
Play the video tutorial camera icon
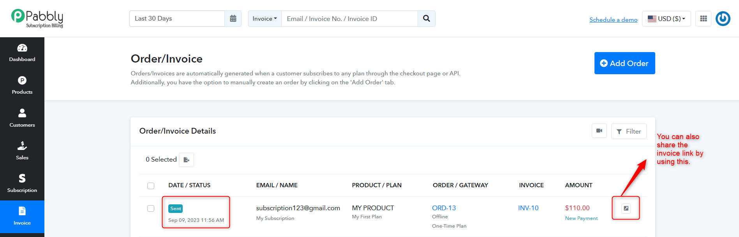[x=599, y=131]
